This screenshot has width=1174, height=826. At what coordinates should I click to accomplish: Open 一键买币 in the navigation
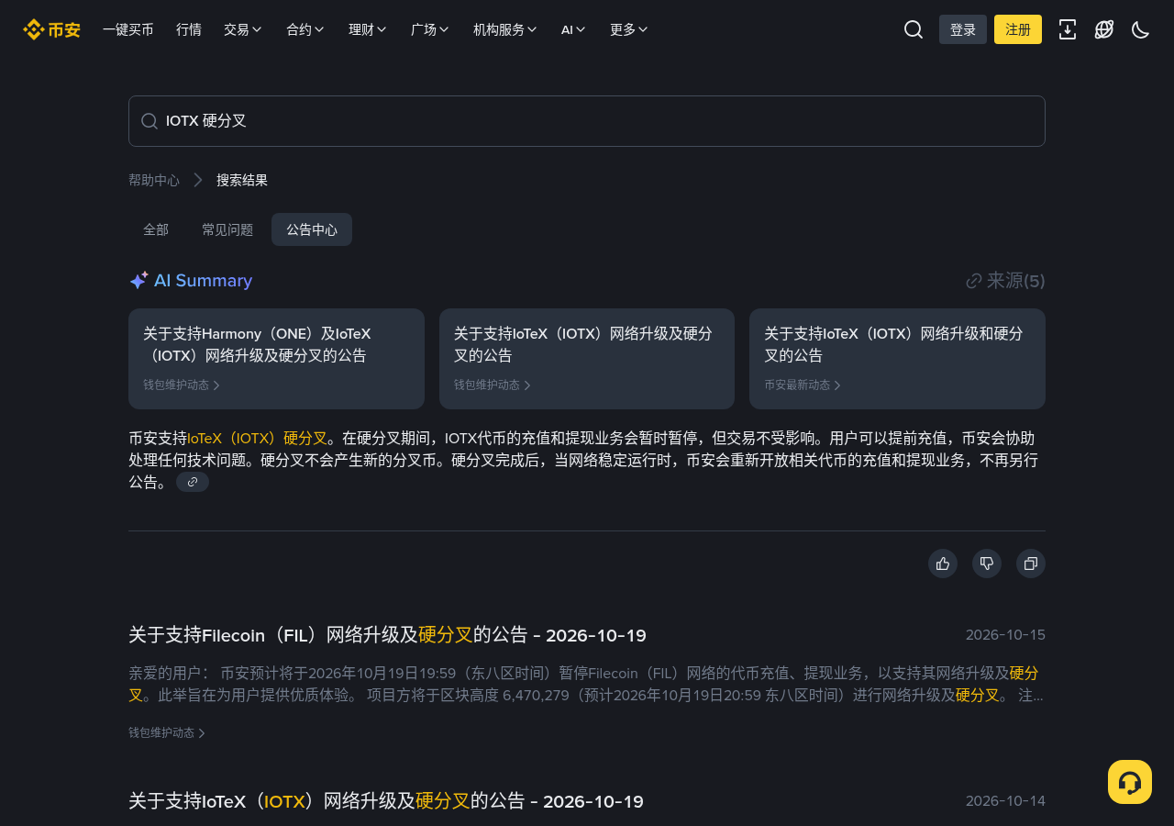[128, 29]
